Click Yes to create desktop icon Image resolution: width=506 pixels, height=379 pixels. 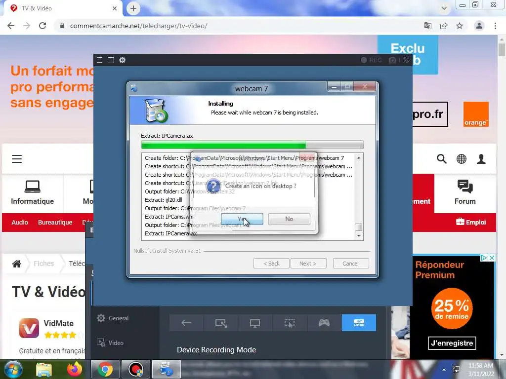point(242,219)
